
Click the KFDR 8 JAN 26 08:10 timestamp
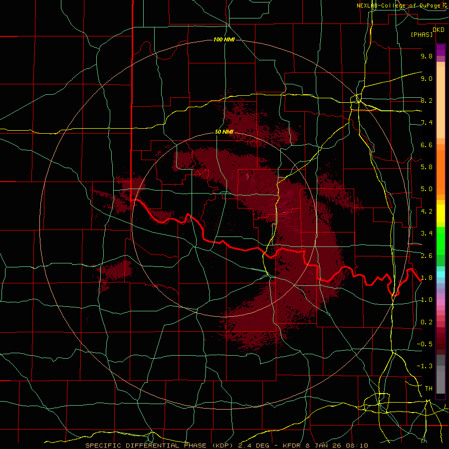(x=325, y=446)
